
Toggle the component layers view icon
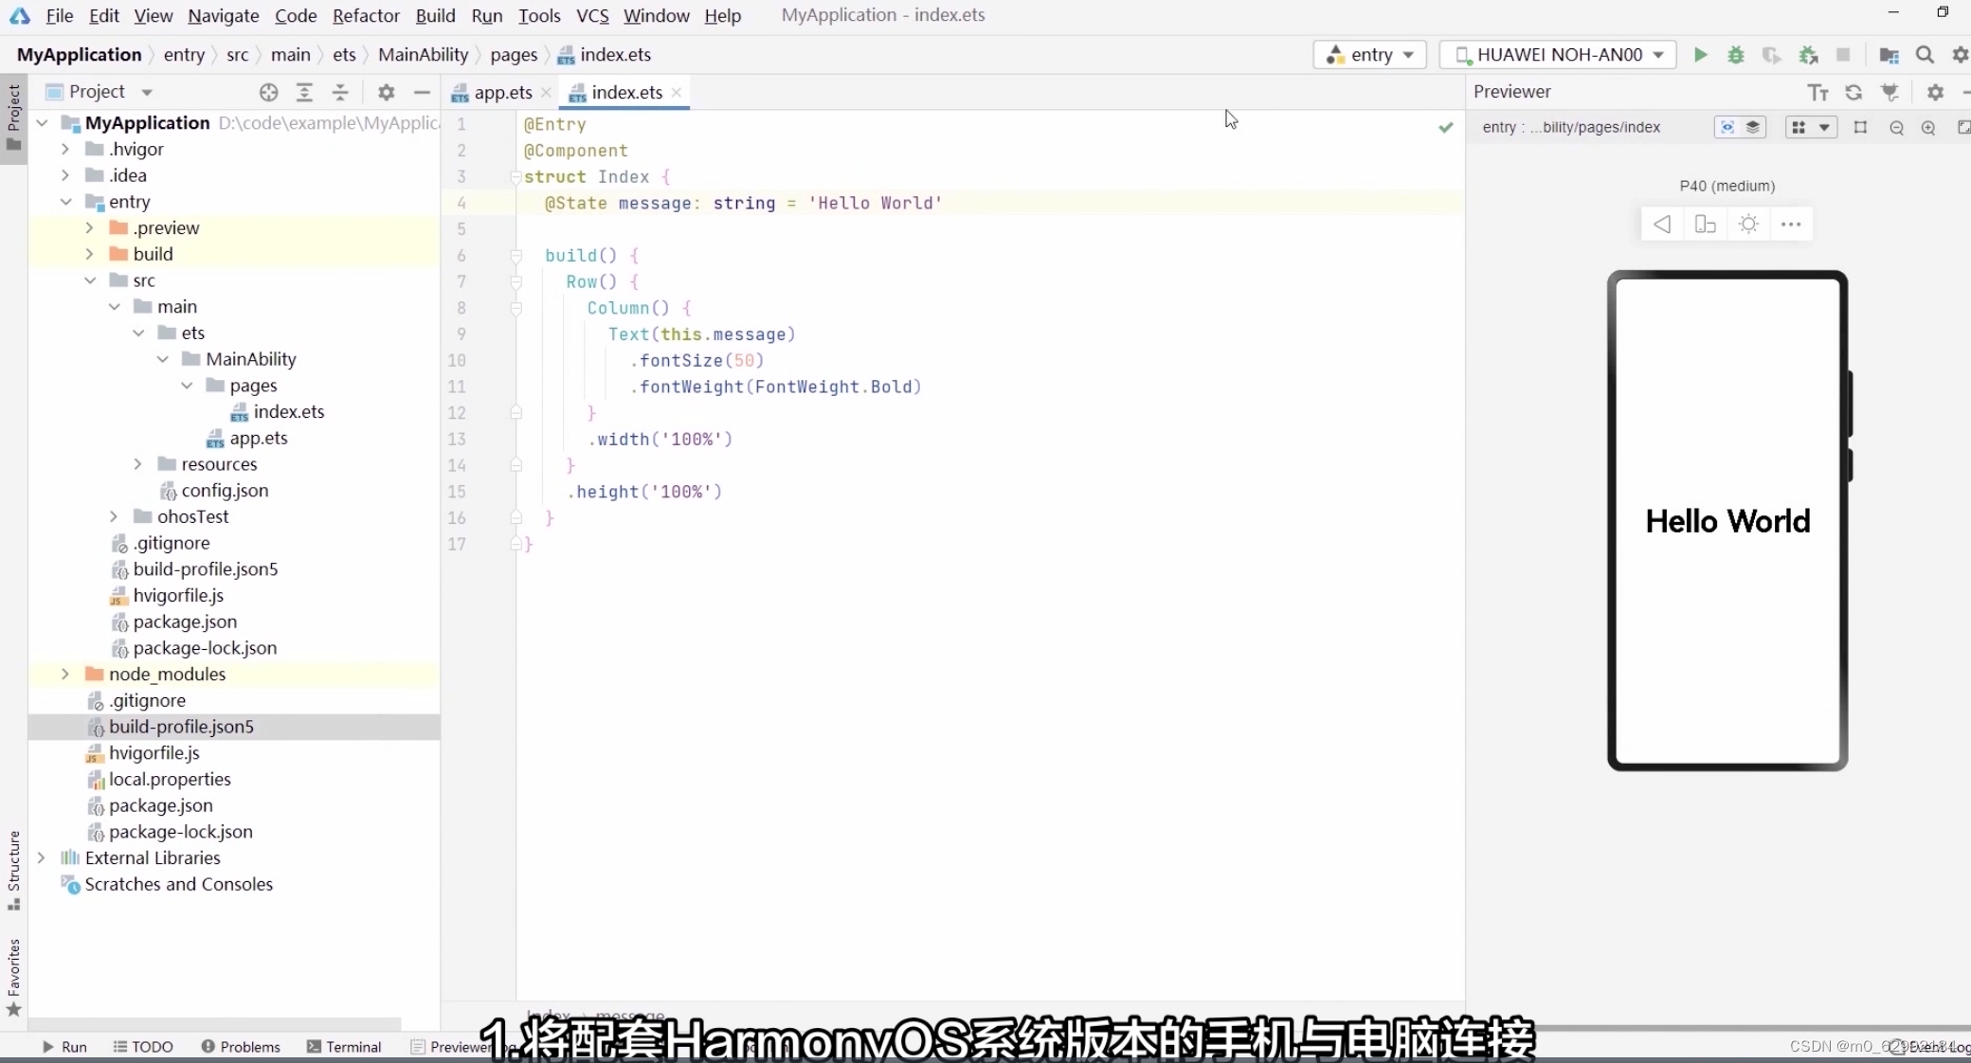(x=1753, y=128)
